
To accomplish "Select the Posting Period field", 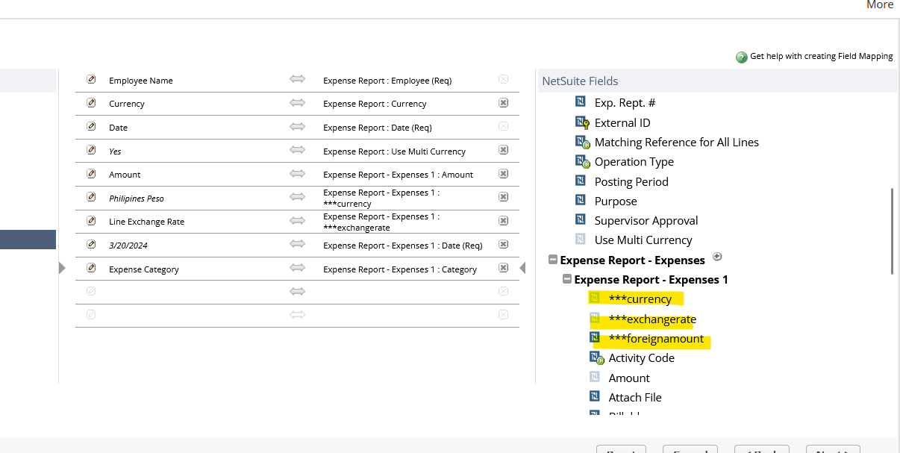I will click(631, 181).
